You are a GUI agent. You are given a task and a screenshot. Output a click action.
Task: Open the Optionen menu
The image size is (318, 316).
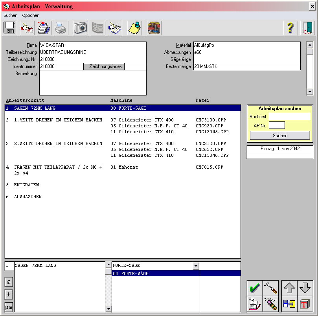[x=31, y=15]
